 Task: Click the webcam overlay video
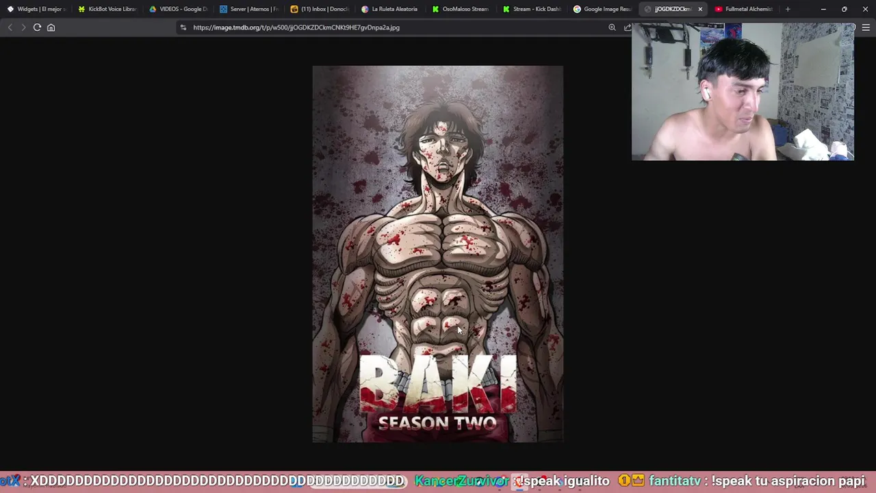pyautogui.click(x=743, y=92)
